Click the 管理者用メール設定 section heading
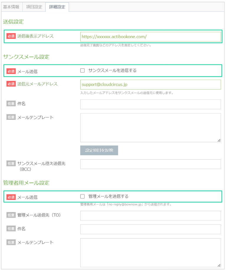 pyautogui.click(x=26, y=183)
